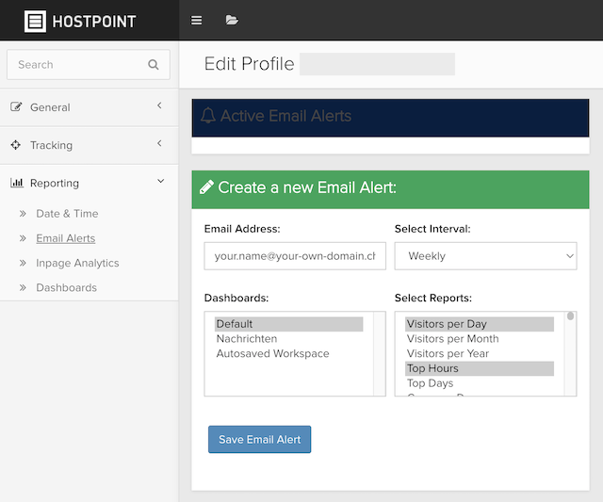Viewport: 603px width, 502px height.
Task: Expand the General menu chevron
Action: click(x=159, y=105)
